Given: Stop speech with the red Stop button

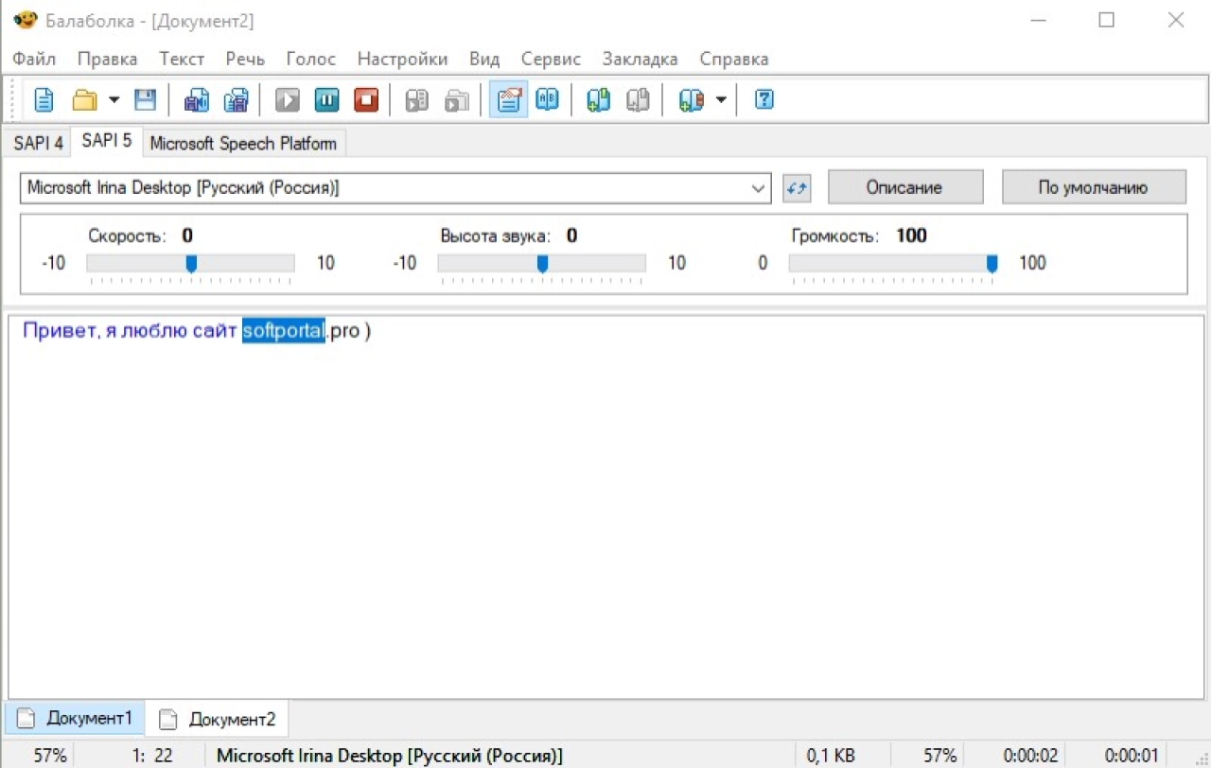Looking at the screenshot, I should [366, 99].
